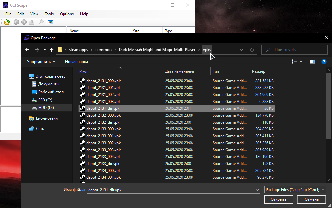This screenshot has width=332, height=208.
Task: Open the Упорядочить dropdown menu
Action: point(41,62)
